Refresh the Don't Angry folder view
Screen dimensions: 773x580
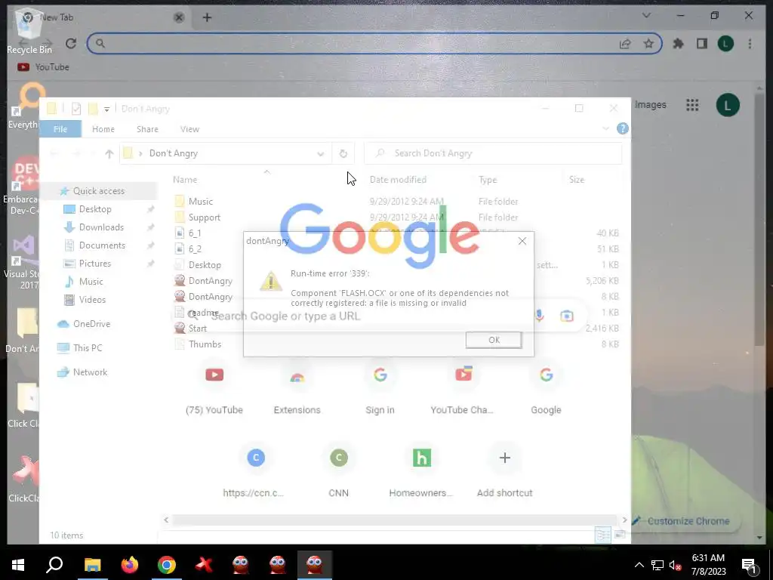[343, 154]
